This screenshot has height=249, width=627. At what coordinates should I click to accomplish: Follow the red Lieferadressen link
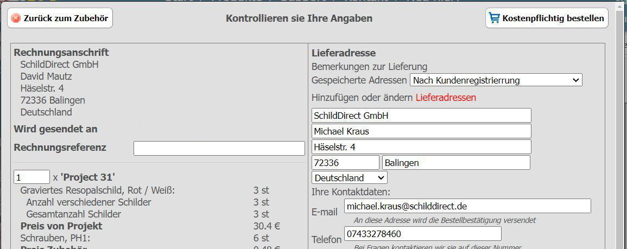point(445,98)
